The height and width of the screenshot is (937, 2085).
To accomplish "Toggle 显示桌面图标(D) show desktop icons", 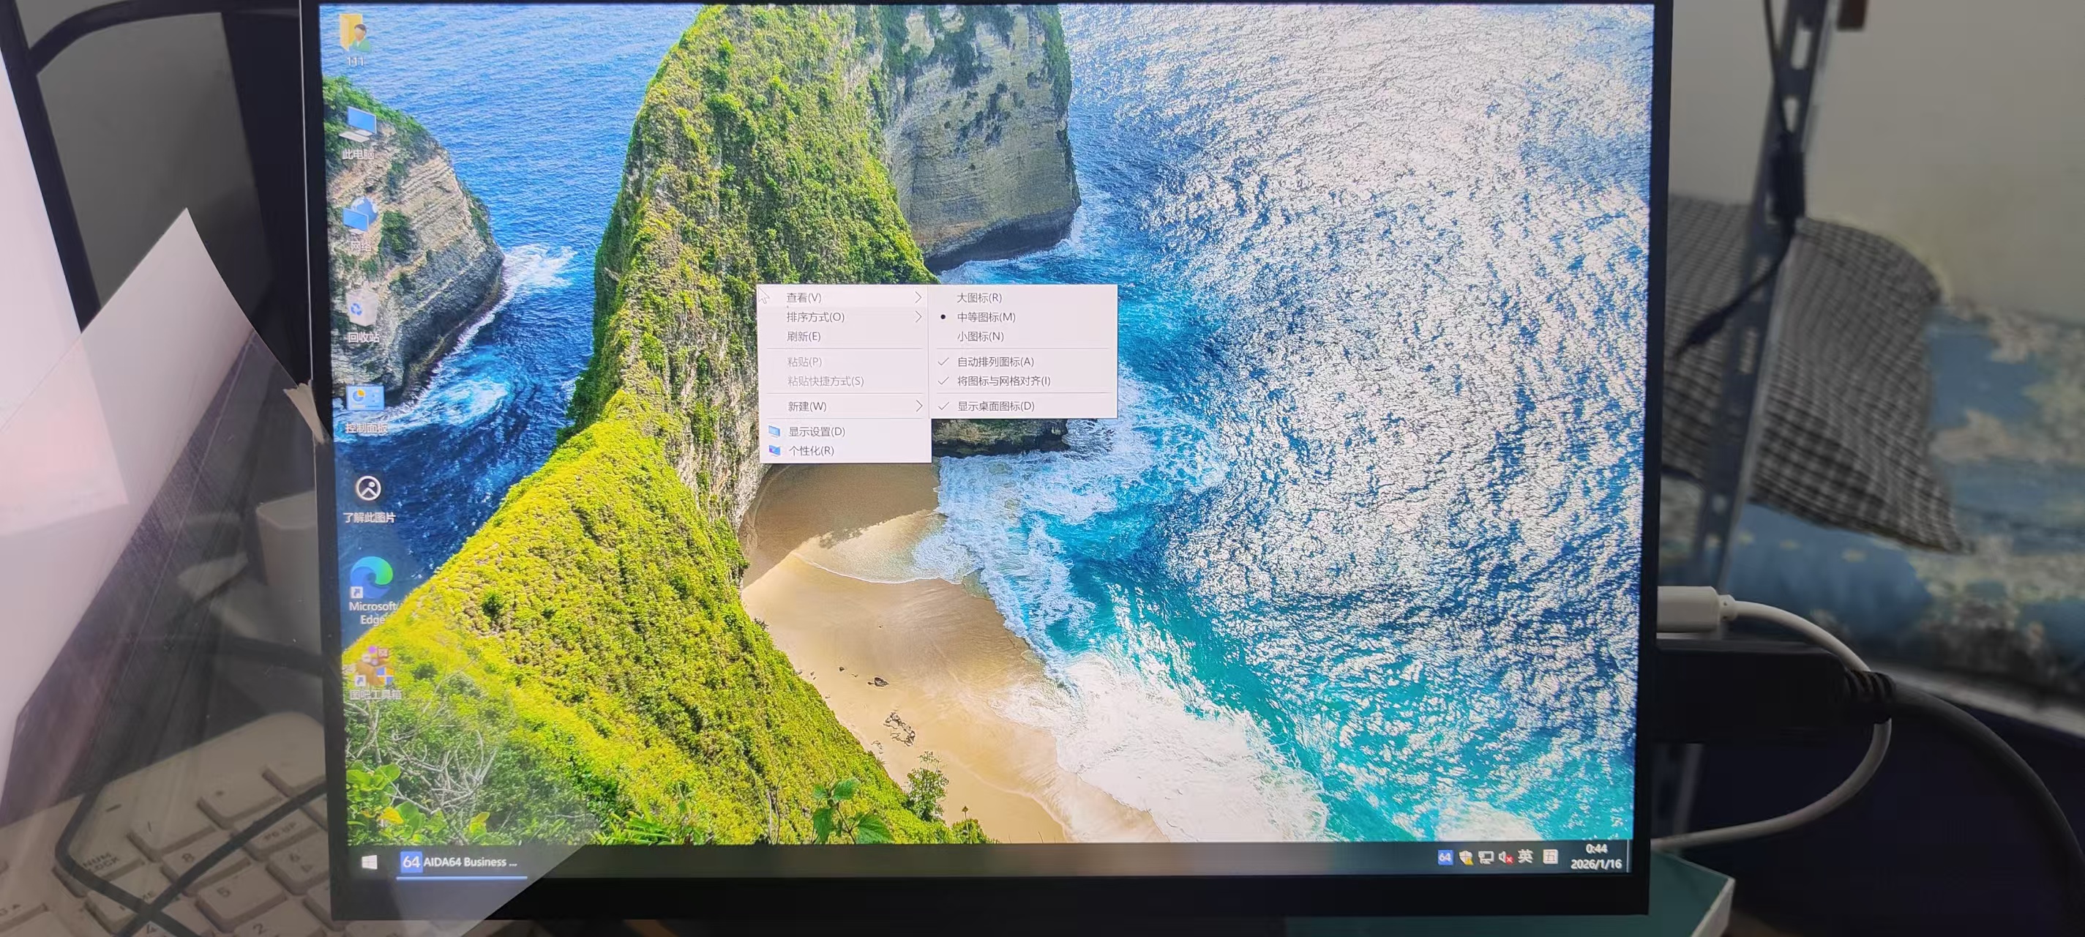I will tap(995, 406).
